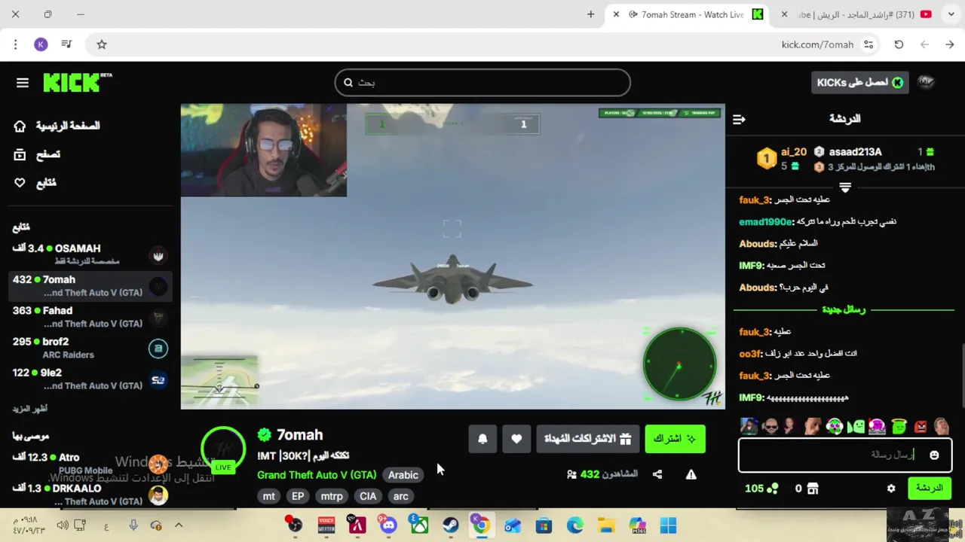Toggle notifications with the bell button

tap(482, 439)
